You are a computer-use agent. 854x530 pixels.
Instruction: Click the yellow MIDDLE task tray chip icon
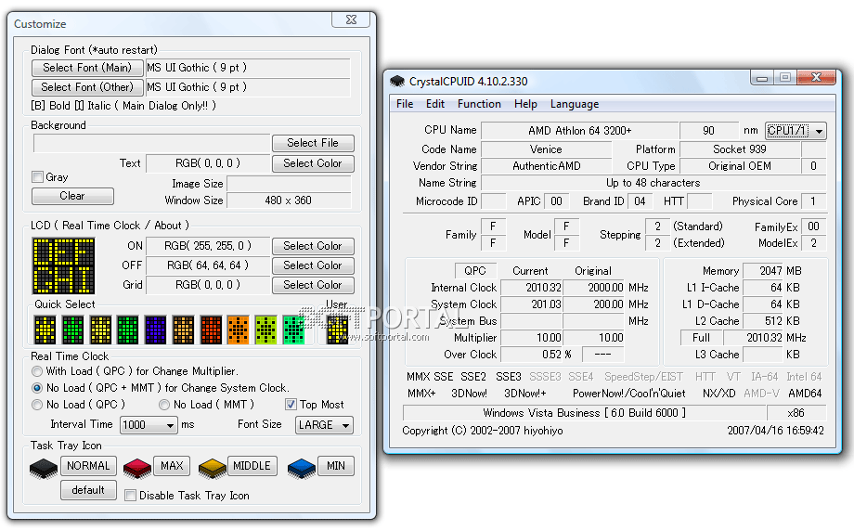[213, 467]
